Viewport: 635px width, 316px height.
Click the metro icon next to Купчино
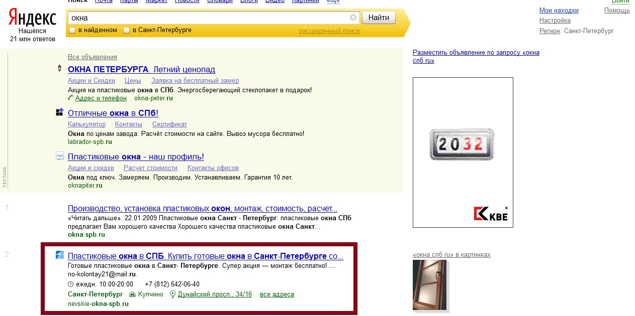[133, 294]
